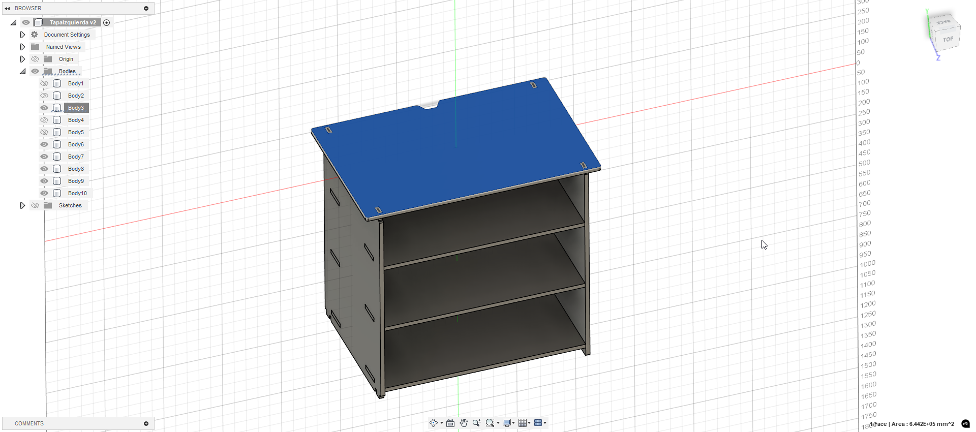Select Body4 in the browser tree
Viewport: 976px width, 432px height.
tap(76, 120)
